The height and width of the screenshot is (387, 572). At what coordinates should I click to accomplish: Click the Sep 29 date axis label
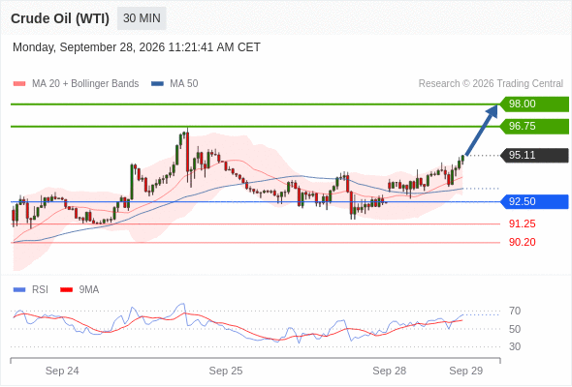[x=466, y=371]
